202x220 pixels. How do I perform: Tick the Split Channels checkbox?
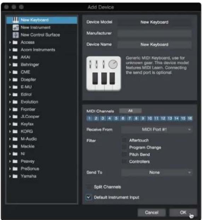coord(89,187)
